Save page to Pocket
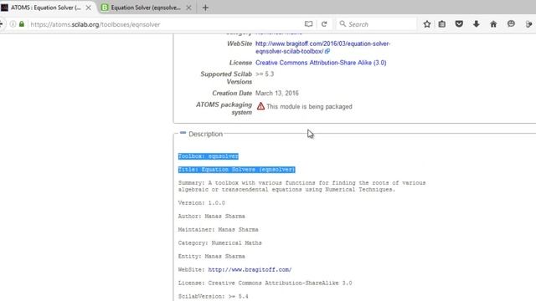This screenshot has height=301, width=536. click(x=459, y=24)
